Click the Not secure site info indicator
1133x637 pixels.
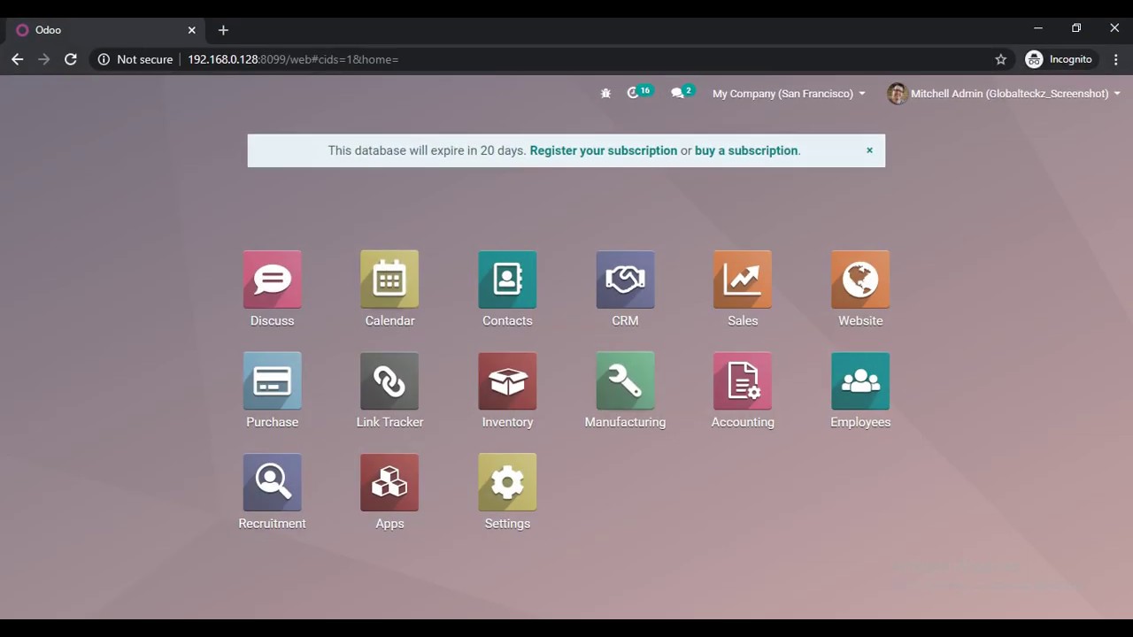pos(135,59)
